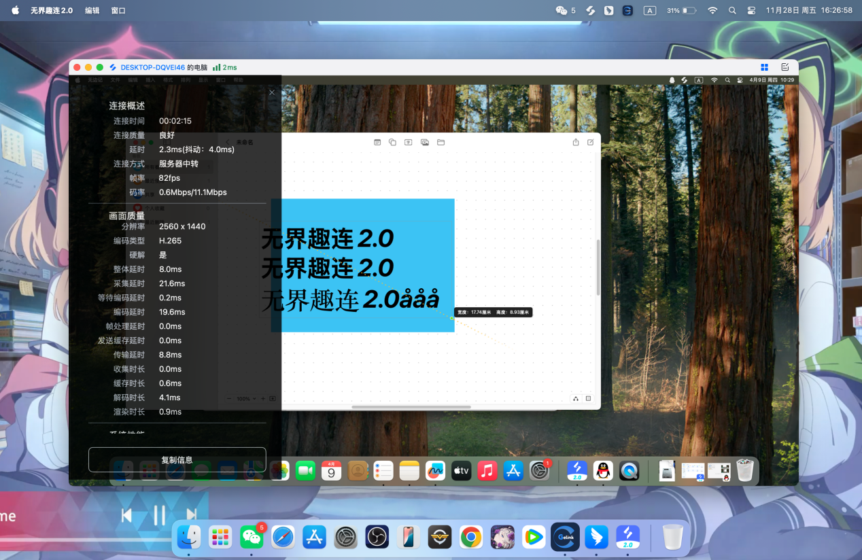Close the connection stats overlay with the X
862x560 pixels.
point(271,92)
